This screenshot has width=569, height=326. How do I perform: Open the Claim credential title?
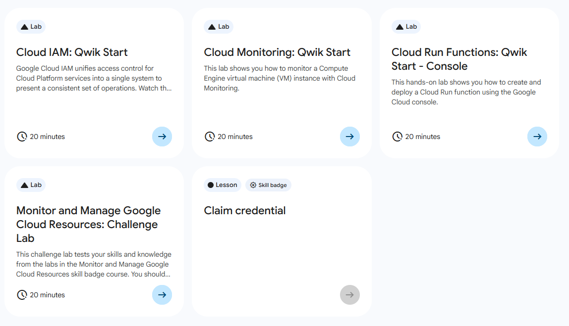click(244, 210)
